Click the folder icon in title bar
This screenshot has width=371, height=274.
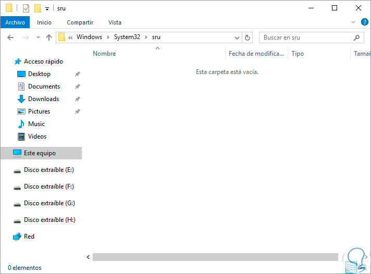click(x=9, y=8)
